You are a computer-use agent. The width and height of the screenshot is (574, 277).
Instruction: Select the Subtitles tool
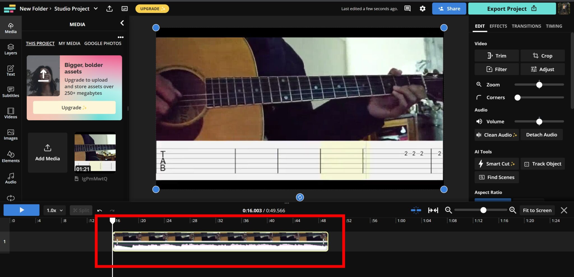pyautogui.click(x=11, y=92)
